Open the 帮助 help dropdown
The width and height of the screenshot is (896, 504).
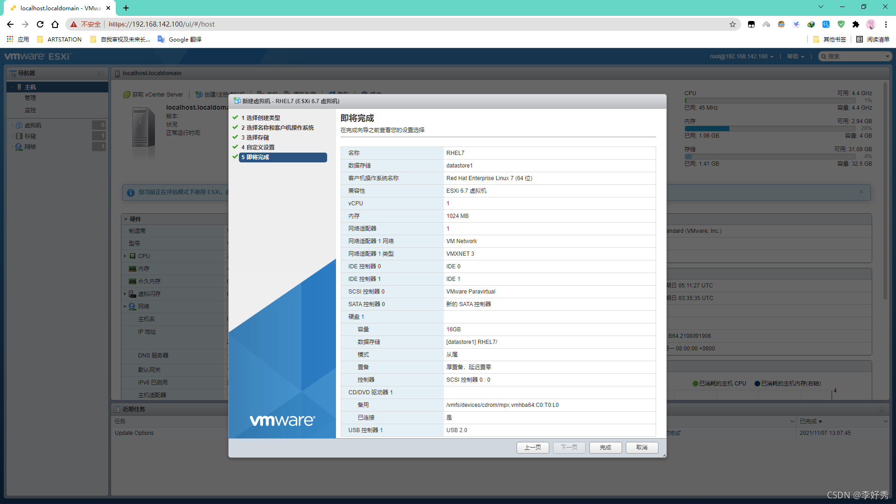click(x=796, y=56)
